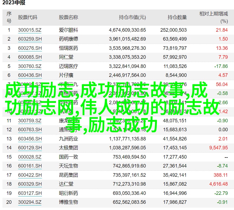The image size is (234, 210).
Task: Click the 股票代码 column header
Action: pyautogui.click(x=28, y=18)
